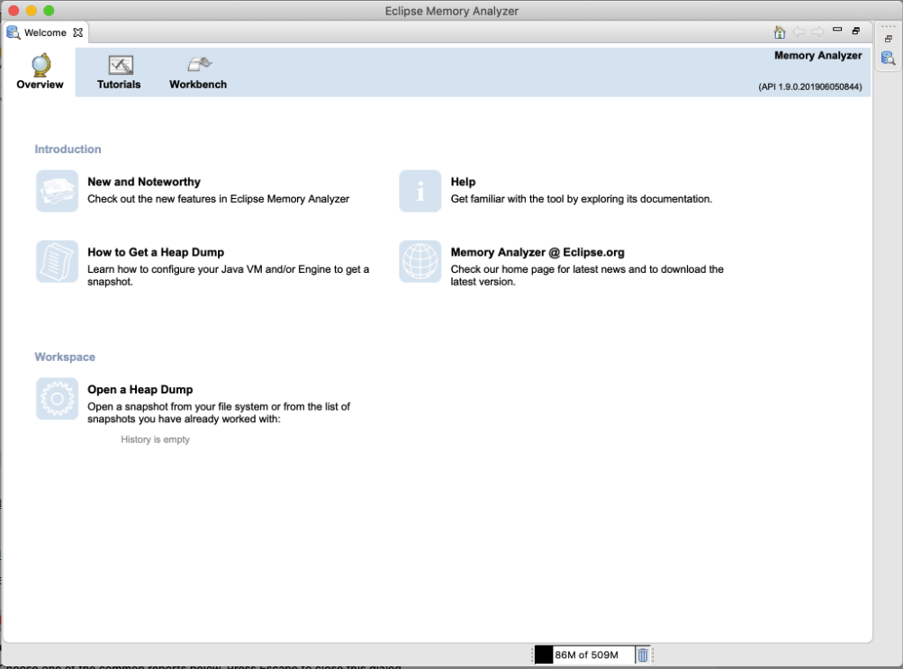903x669 pixels.
Task: Run garbage collector trash icon
Action: (x=643, y=655)
